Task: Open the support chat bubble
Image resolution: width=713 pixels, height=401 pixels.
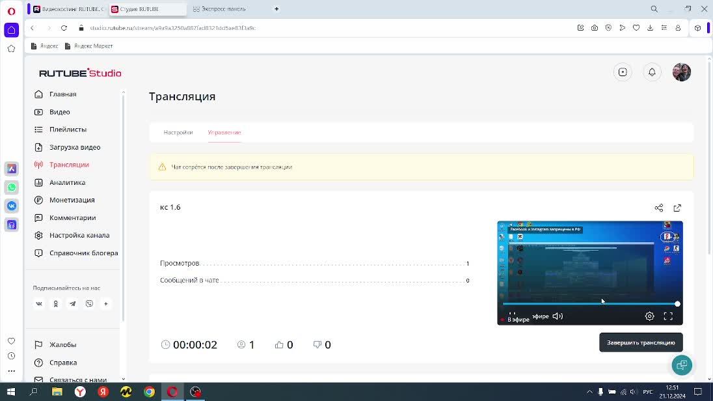Action: click(682, 365)
